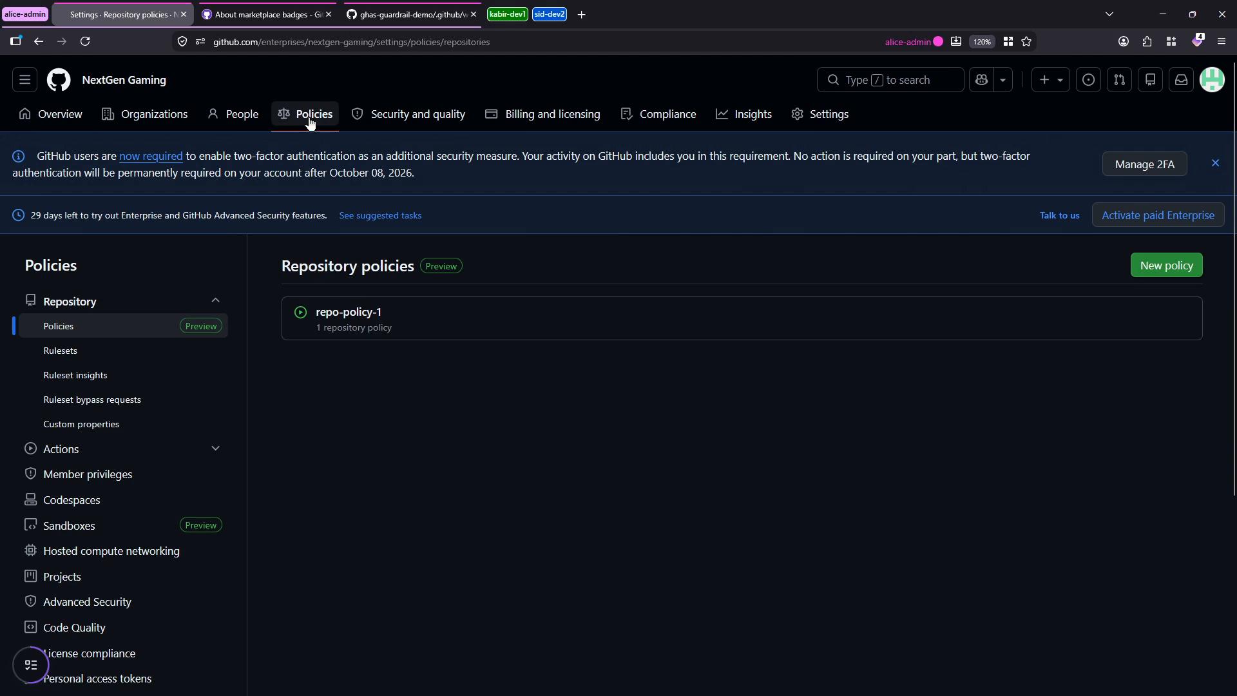Switch to the Overview tab
Screen dimensions: 1237x696
point(51,114)
